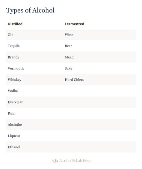Image resolution: width=142 pixels, height=169 pixels.
Task: Choose the Sake entry
Action: click(x=69, y=68)
